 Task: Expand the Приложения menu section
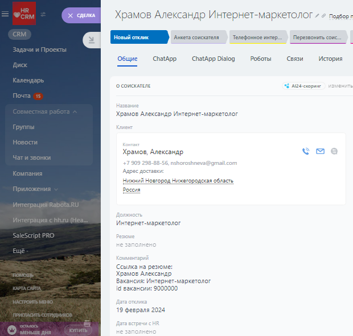click(x=56, y=189)
